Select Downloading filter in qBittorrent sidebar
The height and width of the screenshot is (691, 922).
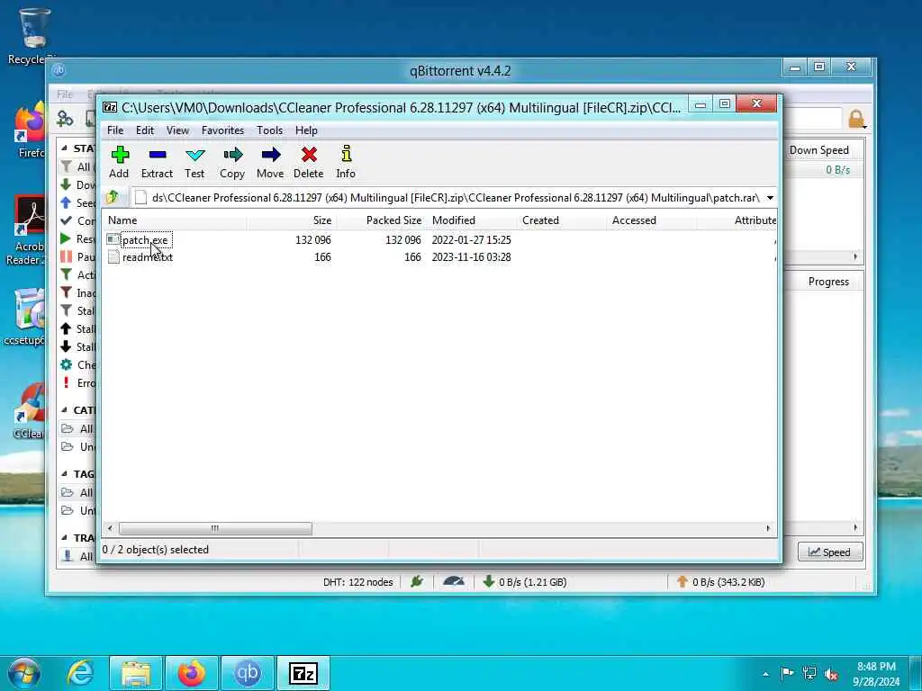tap(77, 184)
